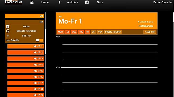Enable the SUN day button

click(x=100, y=32)
